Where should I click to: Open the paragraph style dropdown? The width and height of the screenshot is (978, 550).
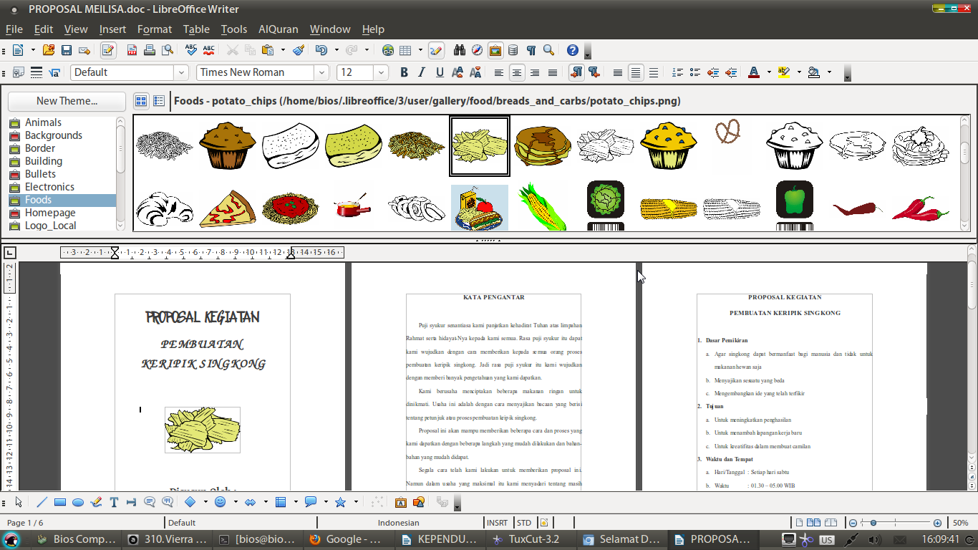coord(181,72)
